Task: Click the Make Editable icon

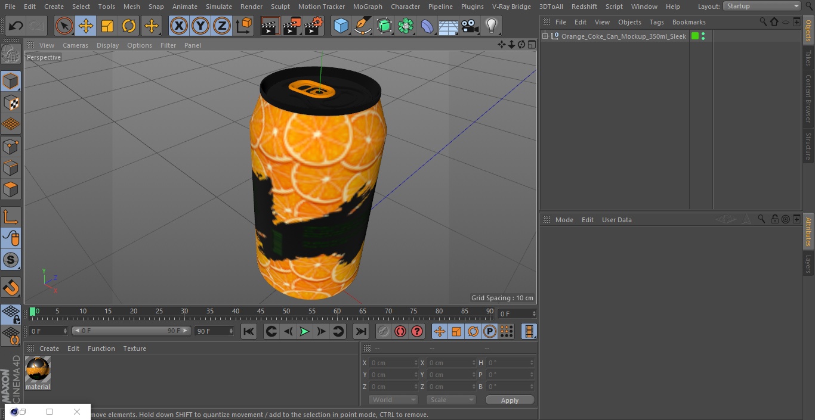Action: click(11, 54)
